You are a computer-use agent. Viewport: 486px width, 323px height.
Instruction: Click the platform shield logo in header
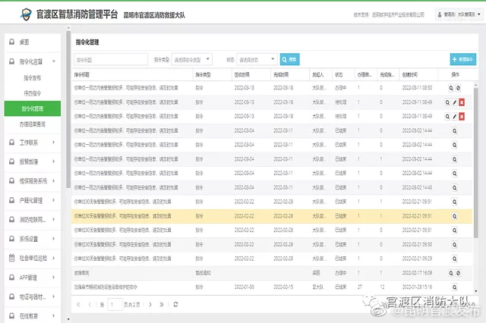tap(26, 14)
